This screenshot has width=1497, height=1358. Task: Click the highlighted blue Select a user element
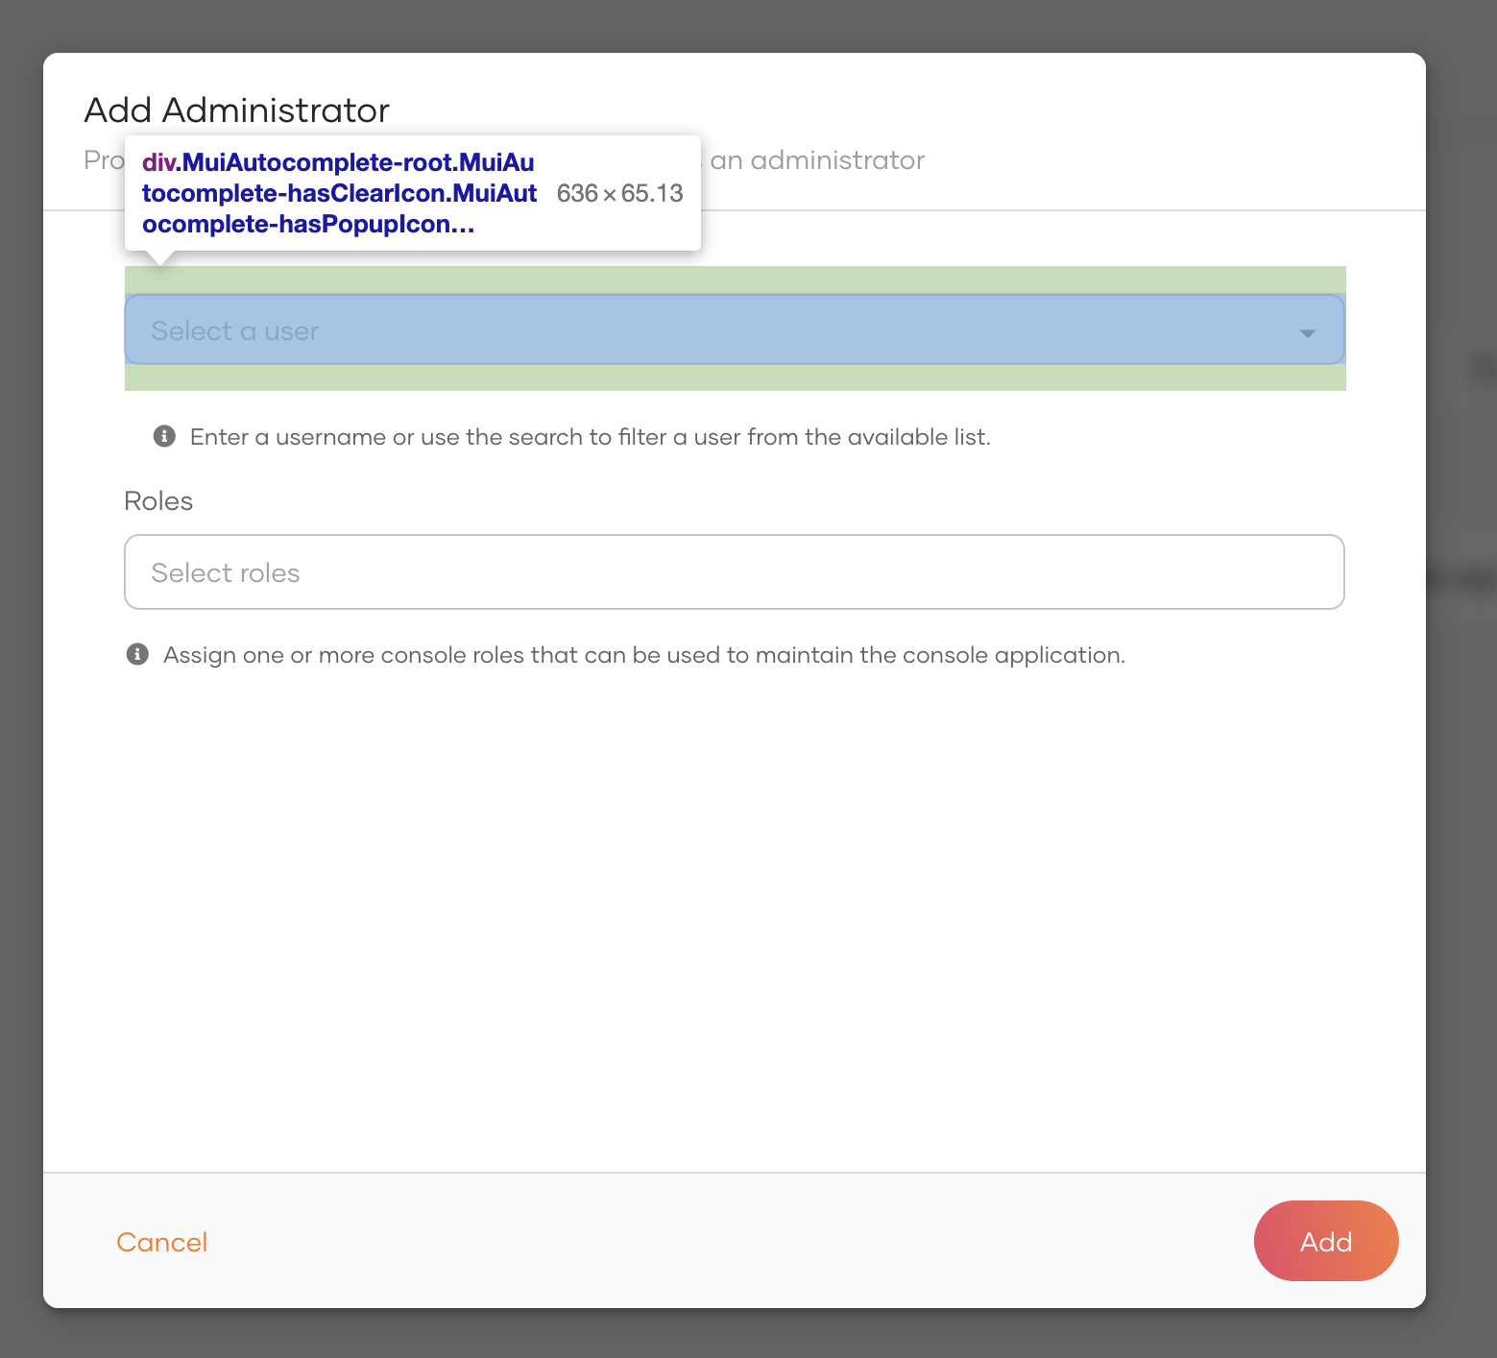734,329
